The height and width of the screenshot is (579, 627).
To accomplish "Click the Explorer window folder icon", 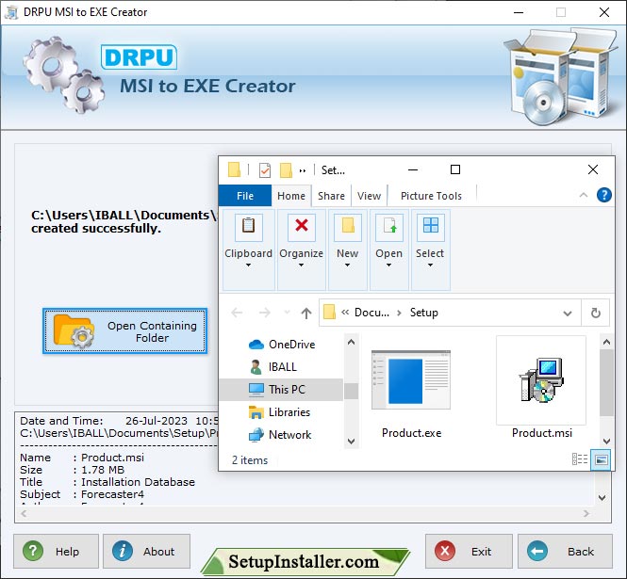I will [x=235, y=169].
